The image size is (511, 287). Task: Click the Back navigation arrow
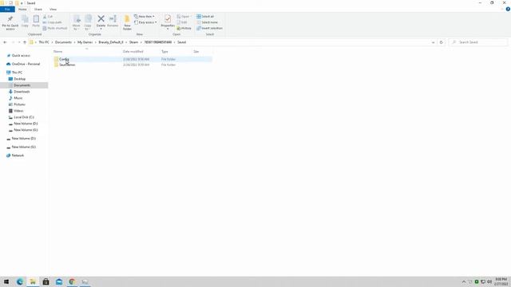click(5, 42)
